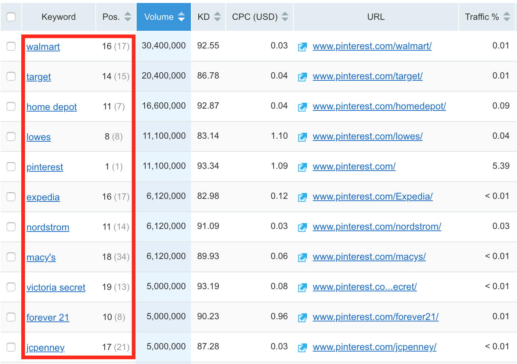The width and height of the screenshot is (517, 364).
Task: Select the 16,600,000 volume cell
Action: point(164,106)
